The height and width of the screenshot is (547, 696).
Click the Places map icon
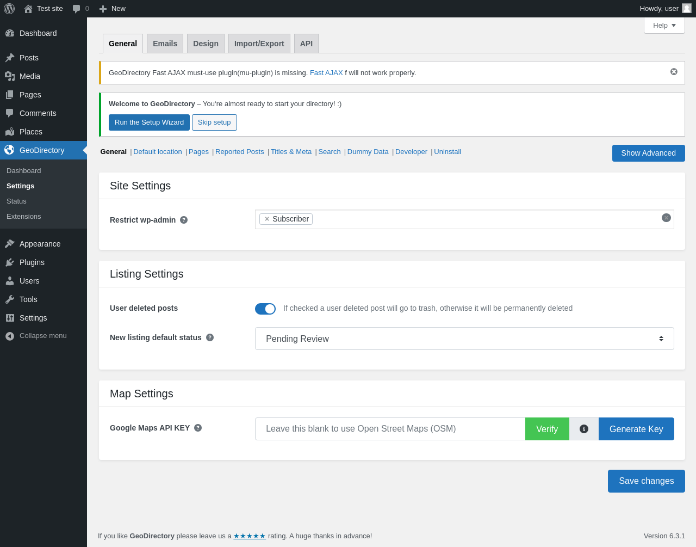10,132
